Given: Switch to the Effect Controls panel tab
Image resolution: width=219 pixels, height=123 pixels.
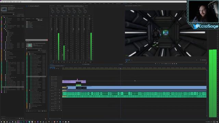Looking at the screenshot, I should pos(59,6).
